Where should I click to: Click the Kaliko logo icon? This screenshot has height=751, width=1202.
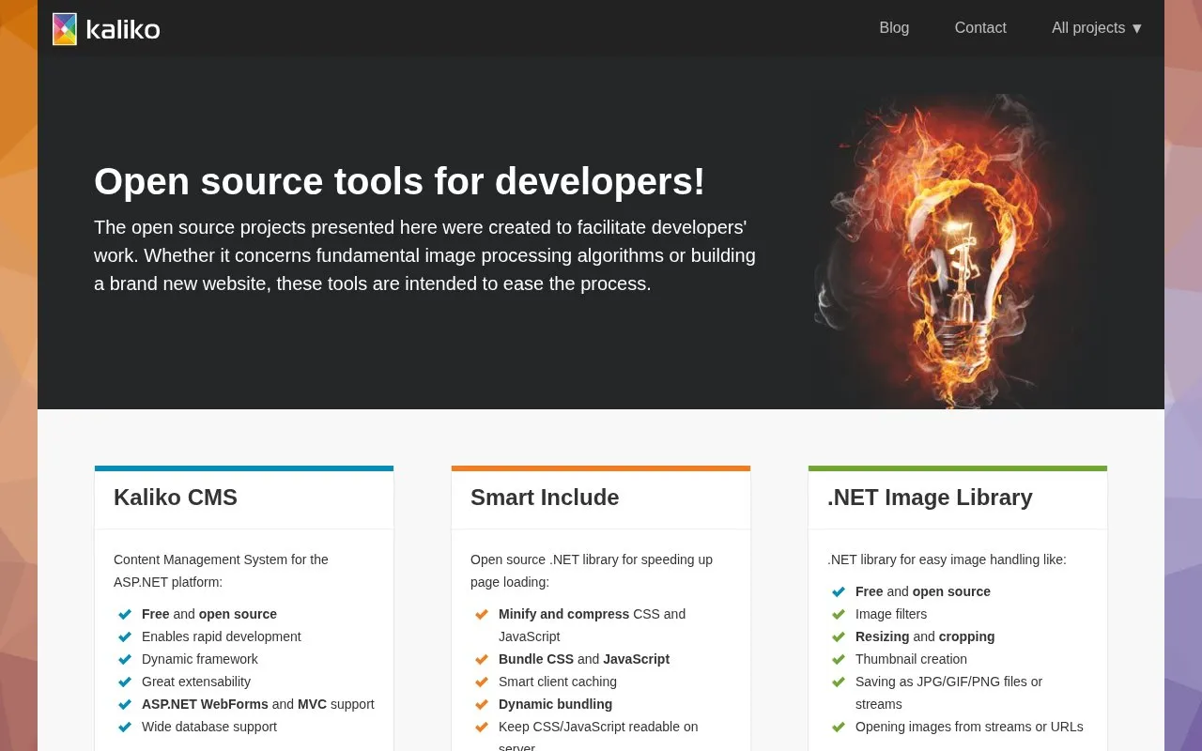65,29
